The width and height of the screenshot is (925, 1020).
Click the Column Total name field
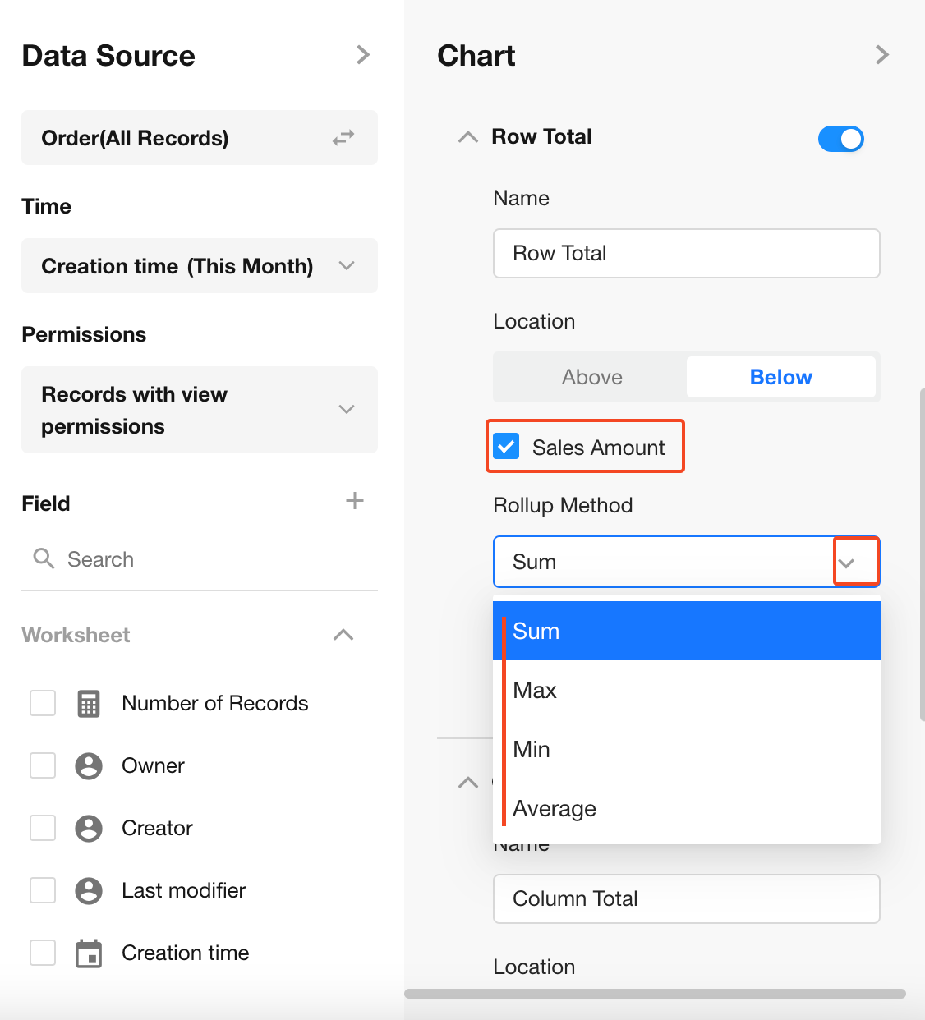pyautogui.click(x=687, y=898)
